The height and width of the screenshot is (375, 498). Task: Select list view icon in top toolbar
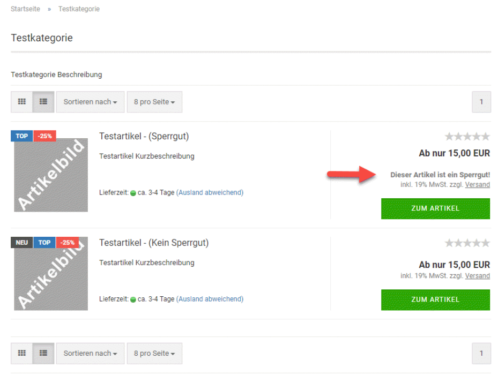(x=43, y=102)
